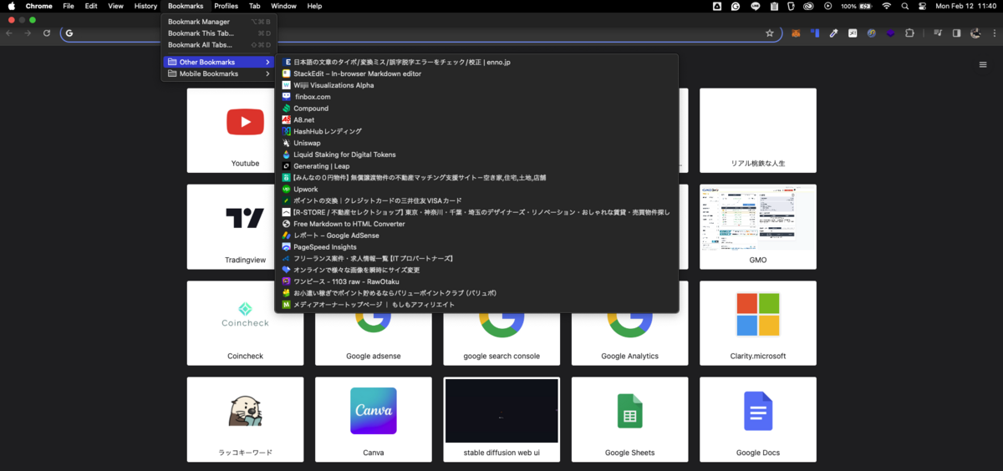Open the A8.net bookmark
Viewport: 1003px width, 471px height.
click(476, 120)
